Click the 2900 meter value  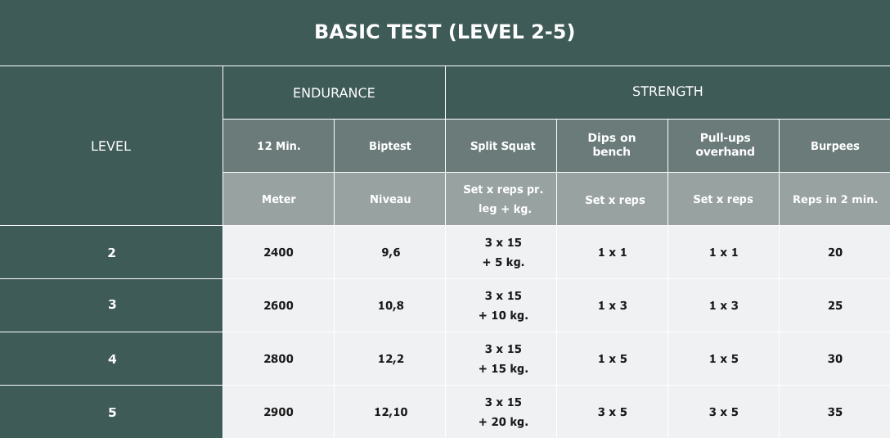point(278,412)
